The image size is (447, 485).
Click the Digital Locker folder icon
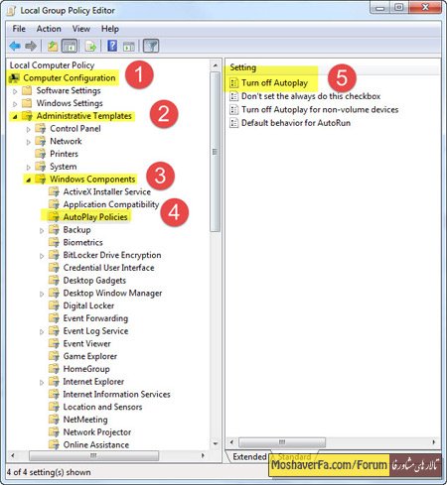[54, 305]
